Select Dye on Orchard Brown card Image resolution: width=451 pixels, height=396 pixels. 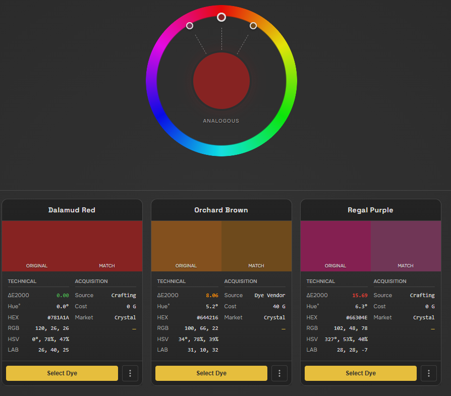211,373
